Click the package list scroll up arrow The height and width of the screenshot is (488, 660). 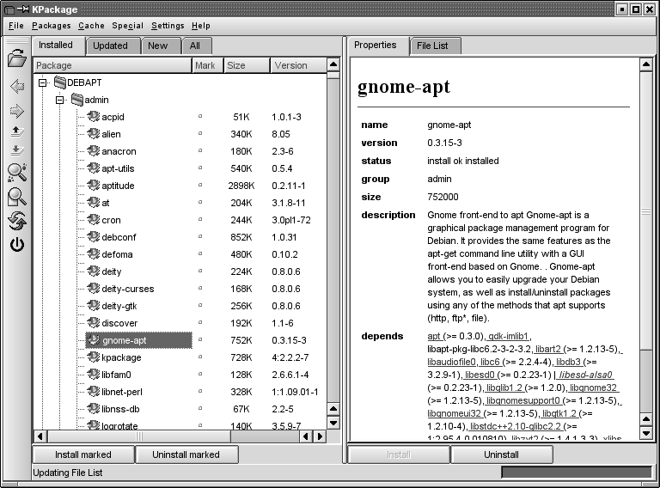click(x=333, y=64)
